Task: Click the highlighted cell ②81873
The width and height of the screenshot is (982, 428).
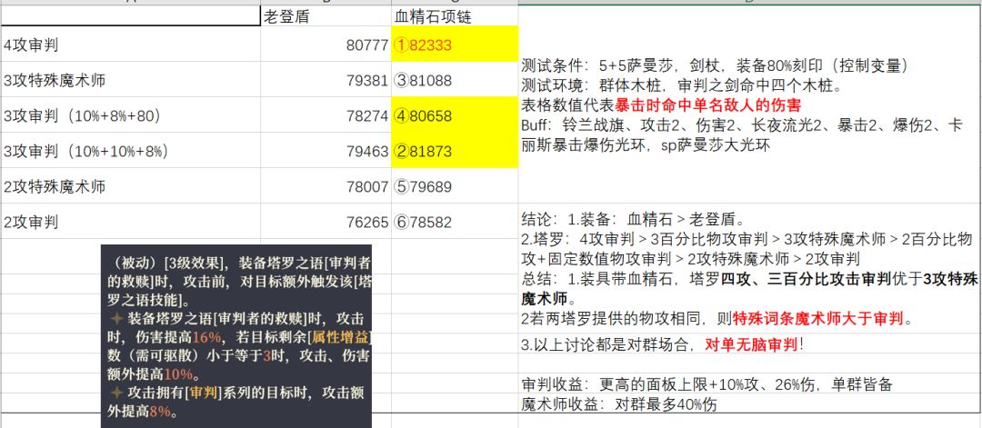Action: tap(455, 150)
